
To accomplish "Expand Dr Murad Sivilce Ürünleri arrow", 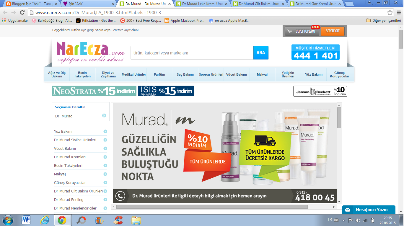I will pyautogui.click(x=105, y=140).
